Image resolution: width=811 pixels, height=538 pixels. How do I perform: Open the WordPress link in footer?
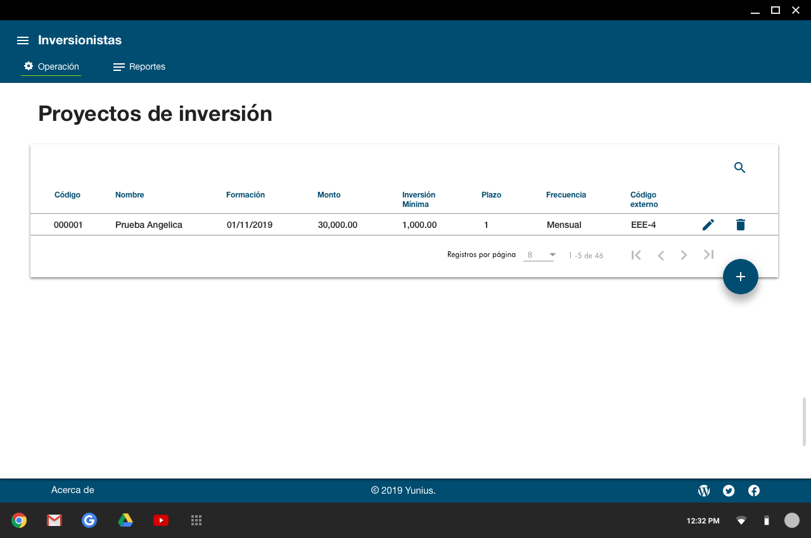coord(703,491)
